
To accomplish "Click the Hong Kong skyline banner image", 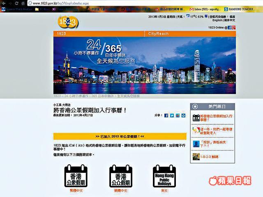I will click(145, 65).
